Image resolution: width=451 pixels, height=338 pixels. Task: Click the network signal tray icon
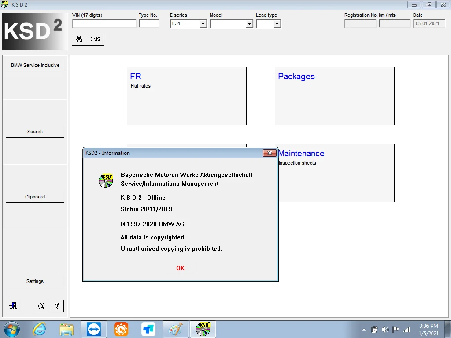[407, 330]
